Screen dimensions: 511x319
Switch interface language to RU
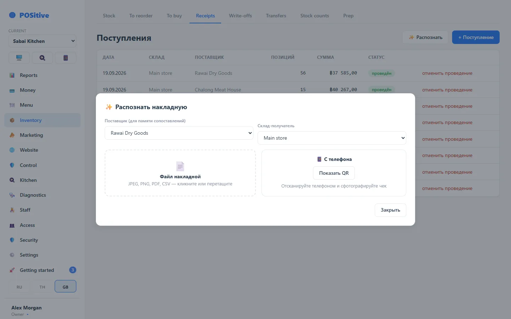19,287
